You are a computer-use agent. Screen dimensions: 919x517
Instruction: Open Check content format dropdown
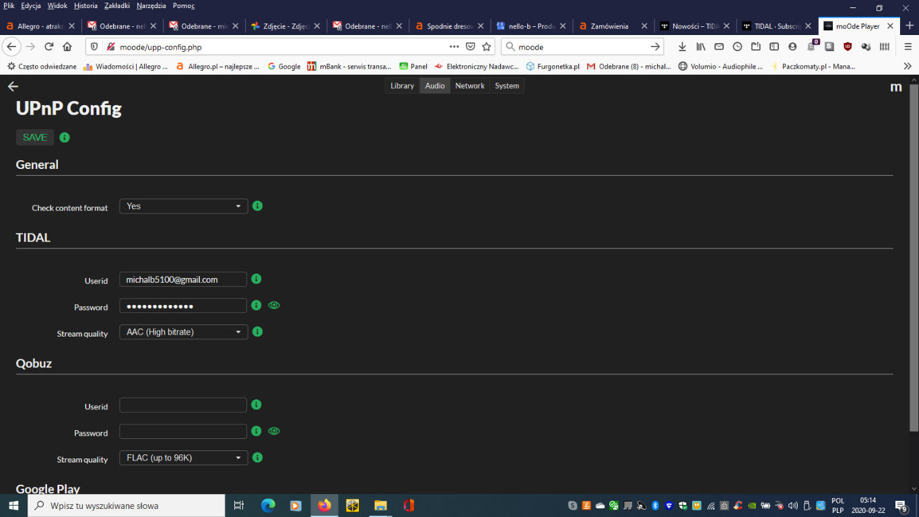tap(183, 206)
